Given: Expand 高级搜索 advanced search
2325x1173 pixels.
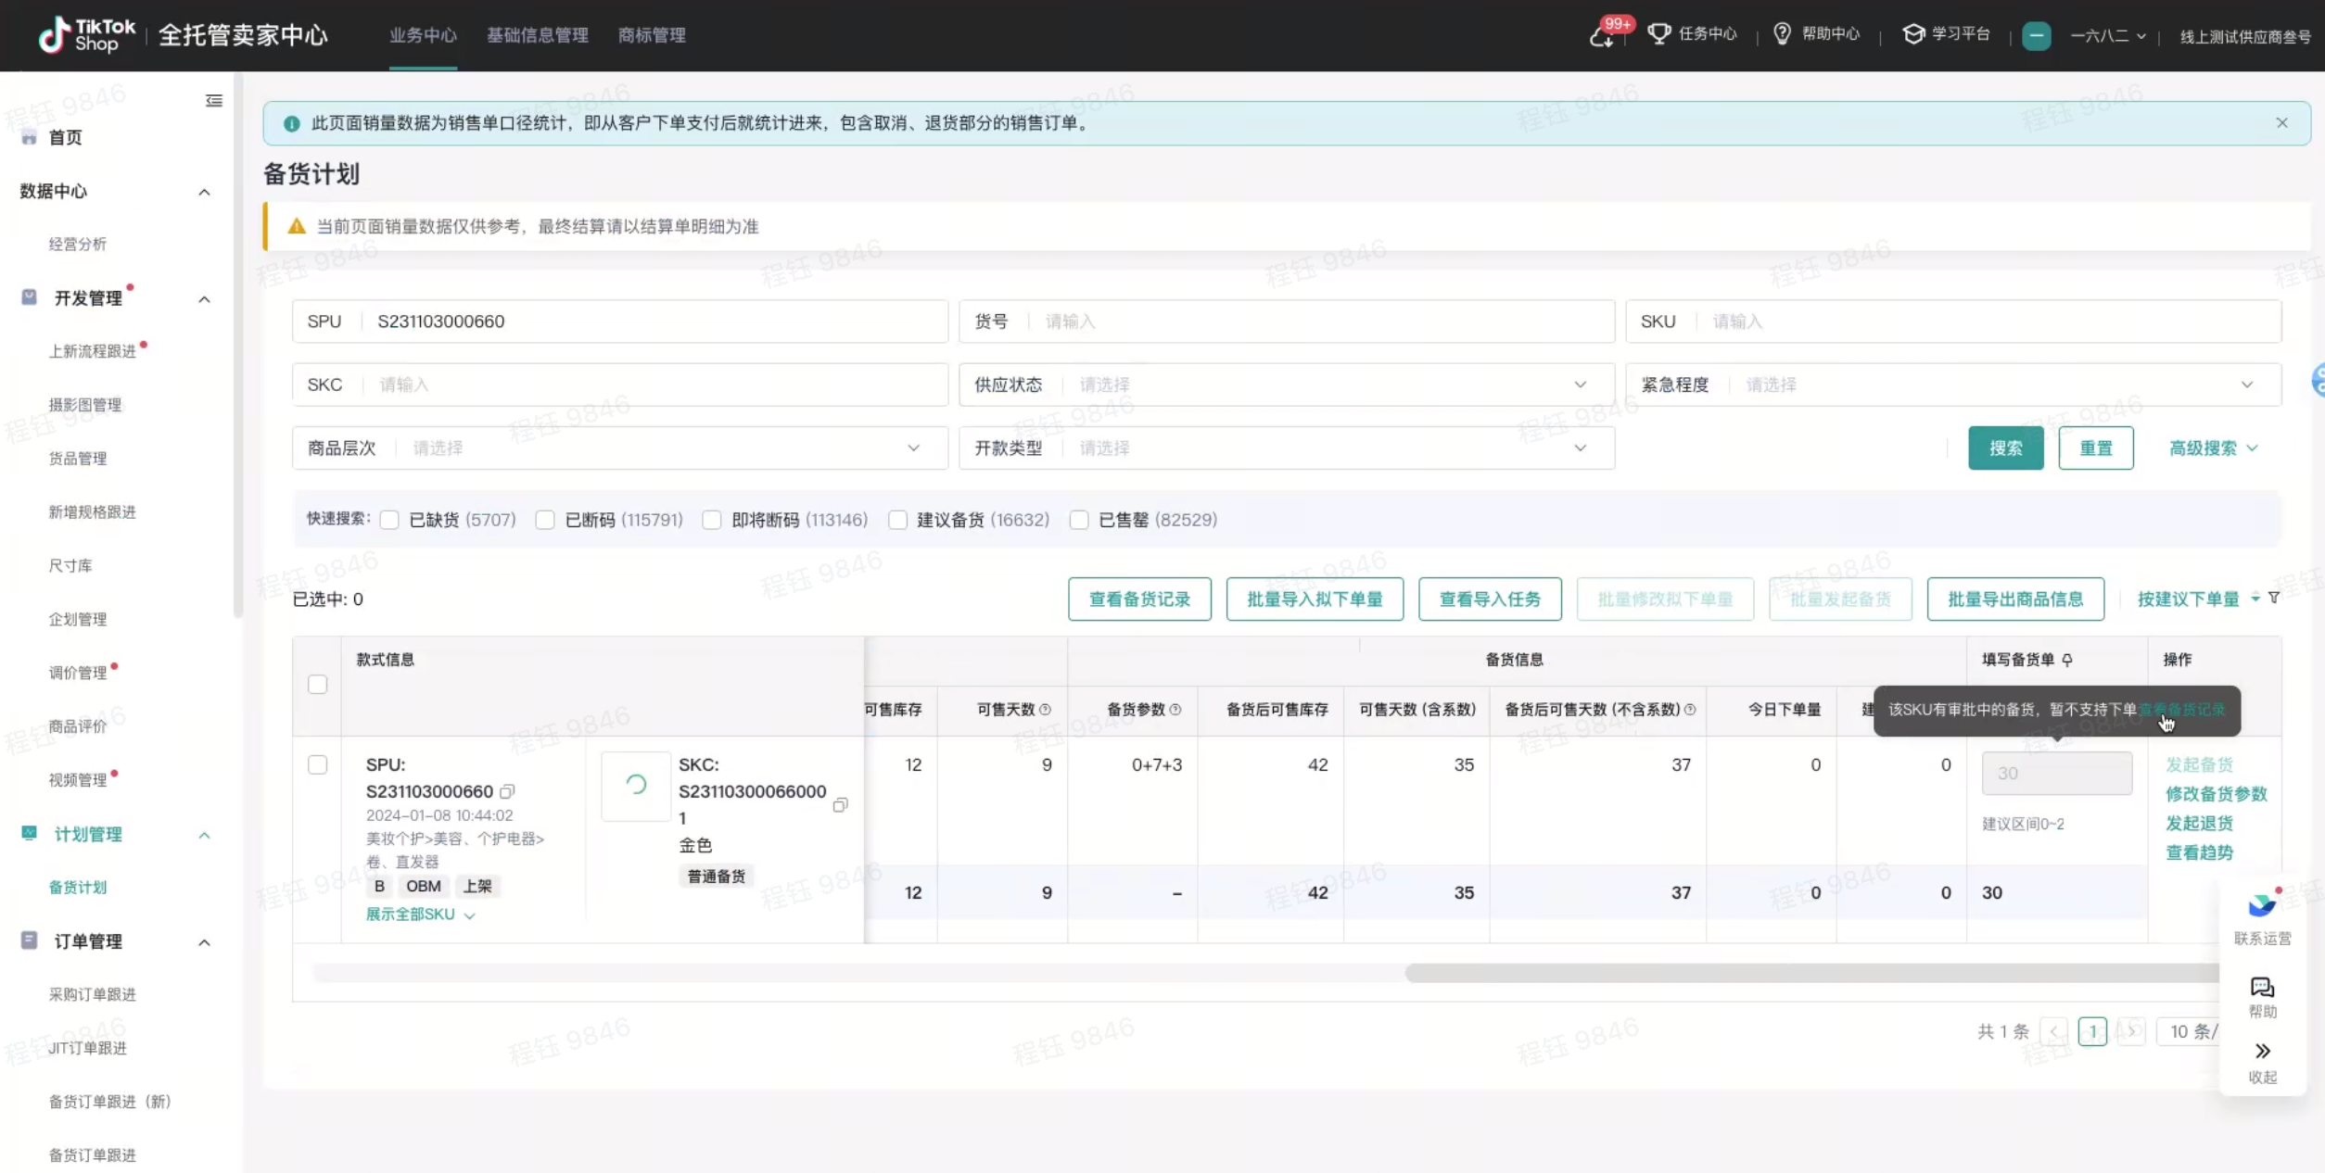Looking at the screenshot, I should pos(2213,448).
